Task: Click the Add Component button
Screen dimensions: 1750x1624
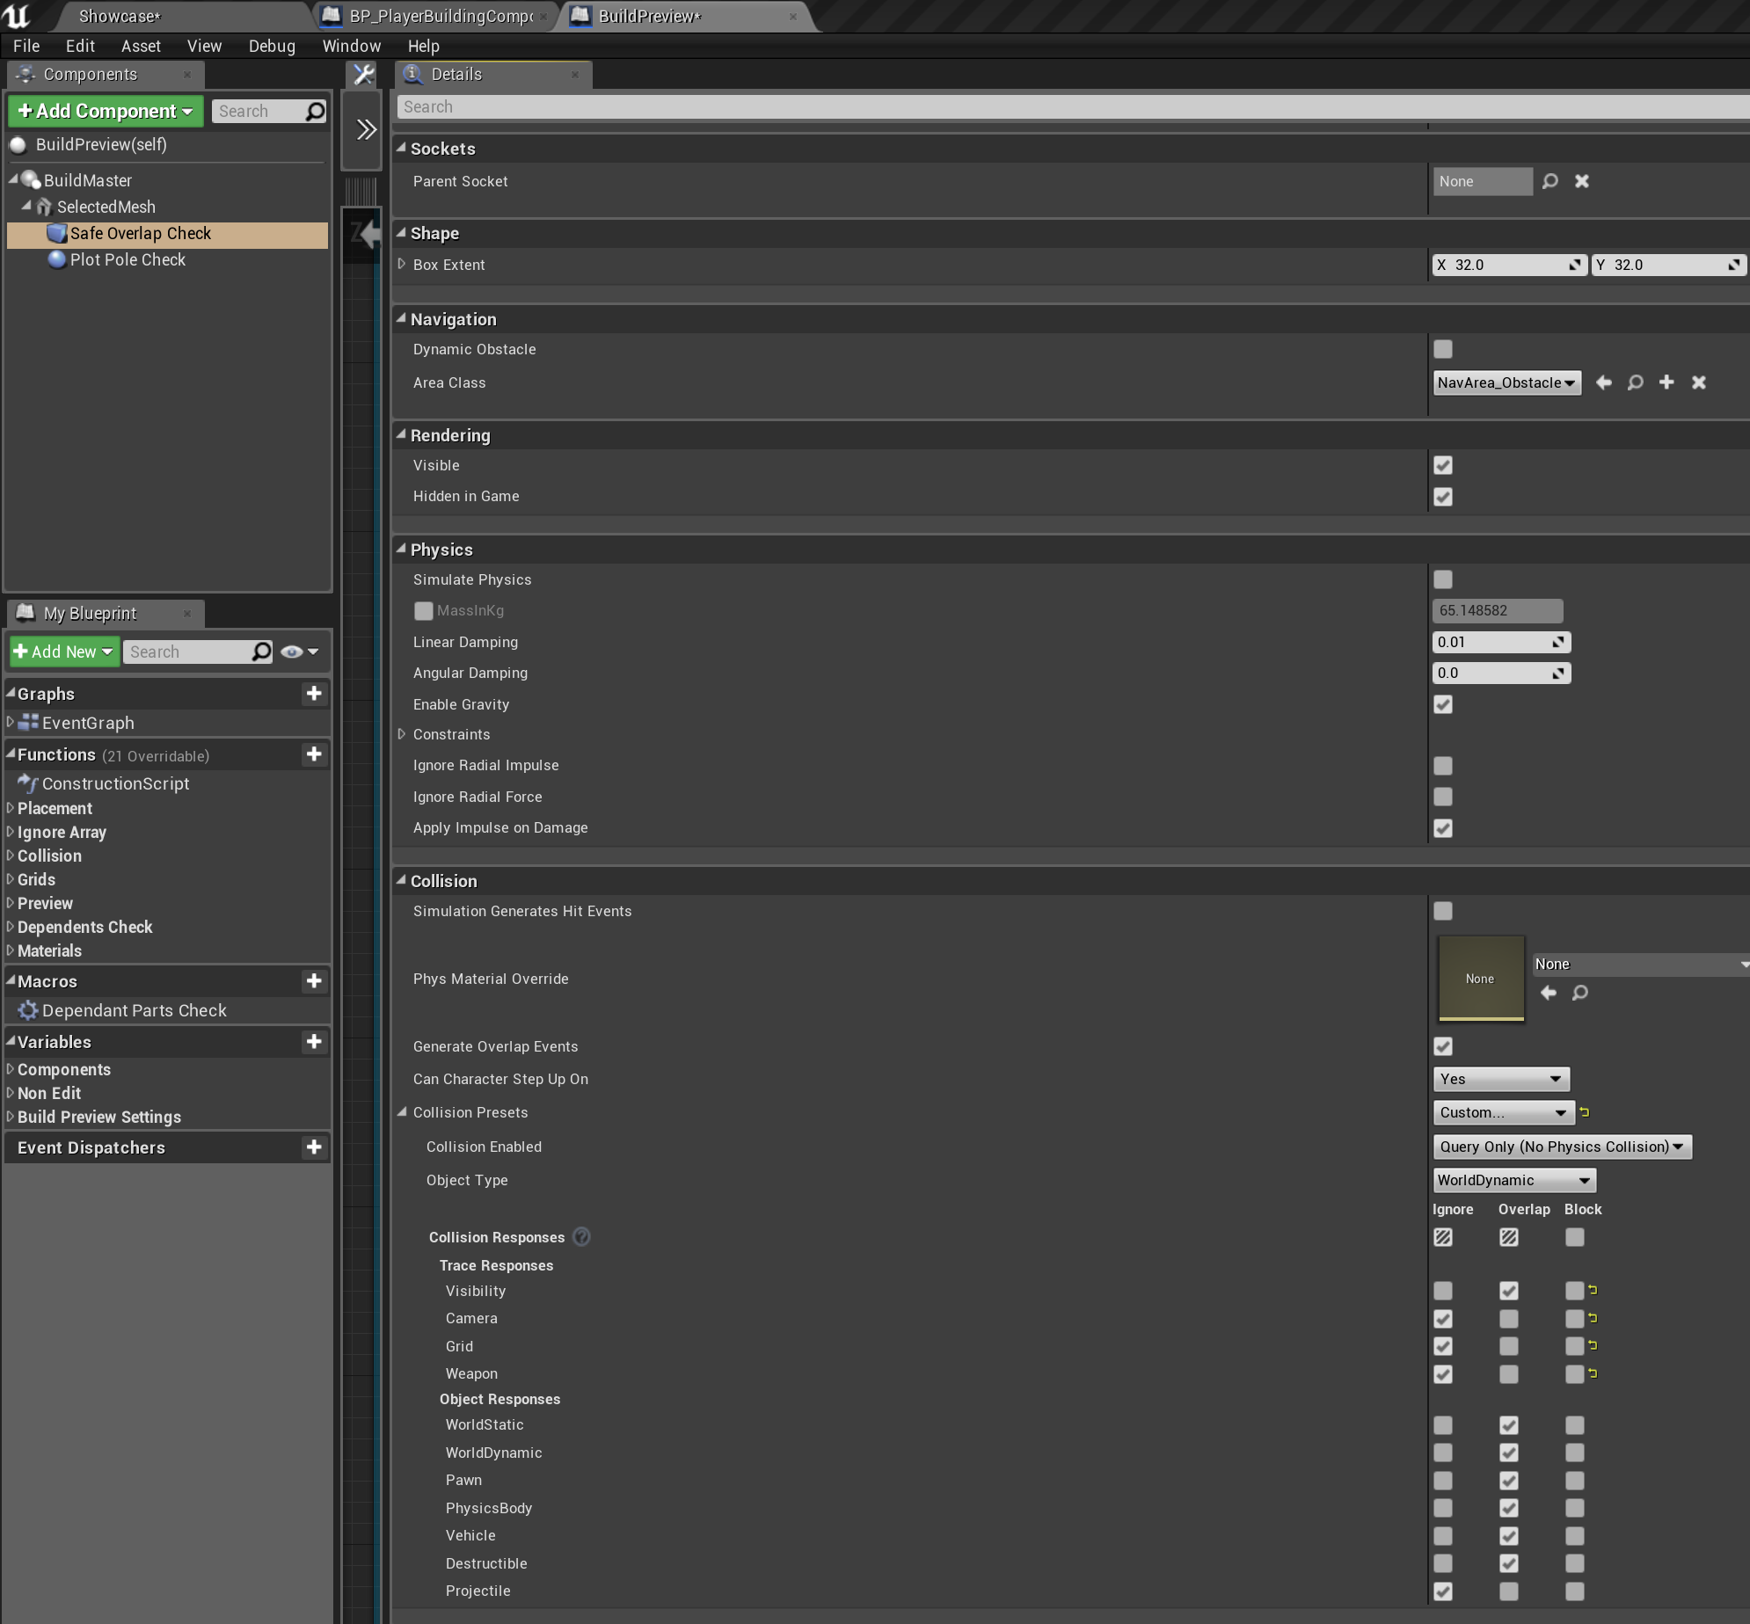Action: [106, 111]
